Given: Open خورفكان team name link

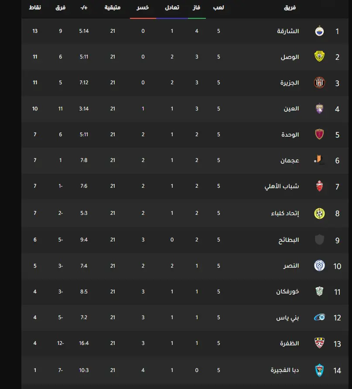Looking at the screenshot, I should pos(287,292).
